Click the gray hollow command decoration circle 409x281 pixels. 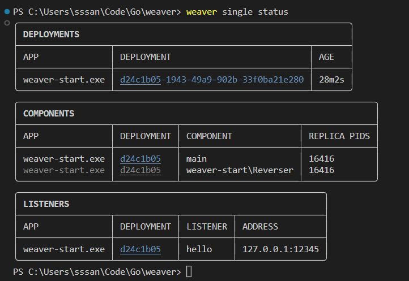(x=6, y=23)
